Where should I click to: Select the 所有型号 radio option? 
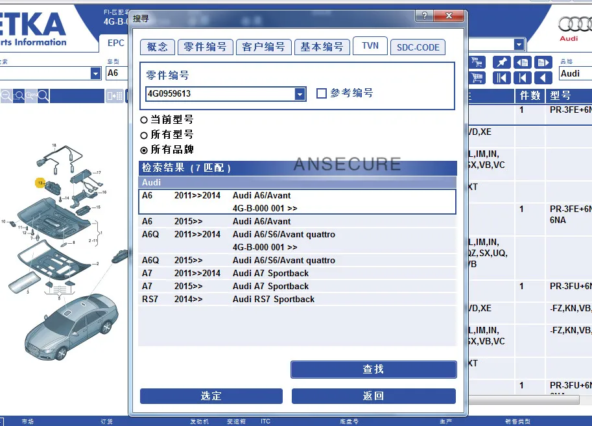[143, 136]
